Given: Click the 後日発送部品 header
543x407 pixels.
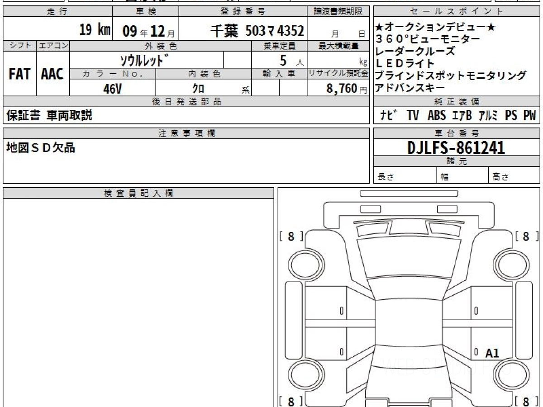Looking at the screenshot, I should point(186,102).
